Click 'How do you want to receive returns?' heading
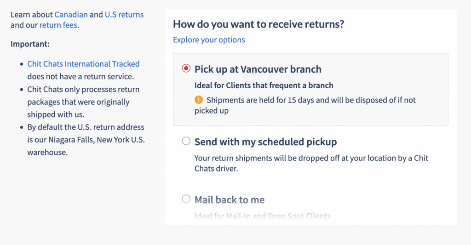471x245 pixels. click(x=258, y=24)
